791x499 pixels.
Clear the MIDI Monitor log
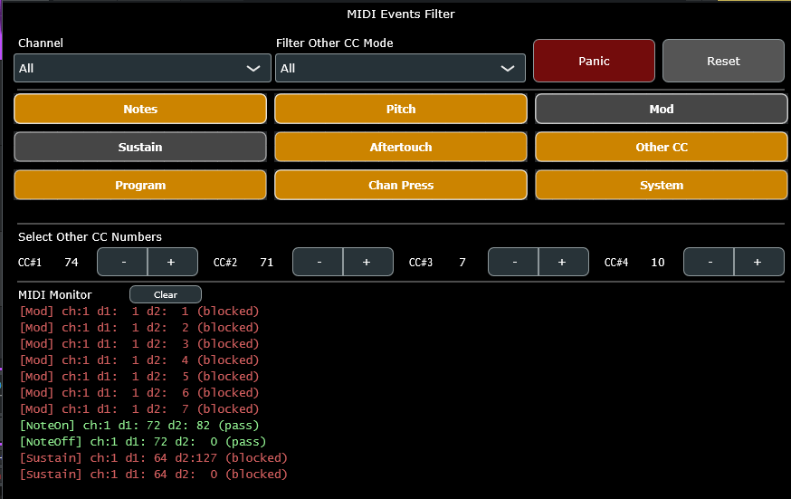166,294
